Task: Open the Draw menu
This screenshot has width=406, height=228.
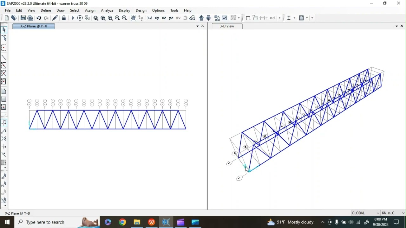Action: pyautogui.click(x=61, y=10)
